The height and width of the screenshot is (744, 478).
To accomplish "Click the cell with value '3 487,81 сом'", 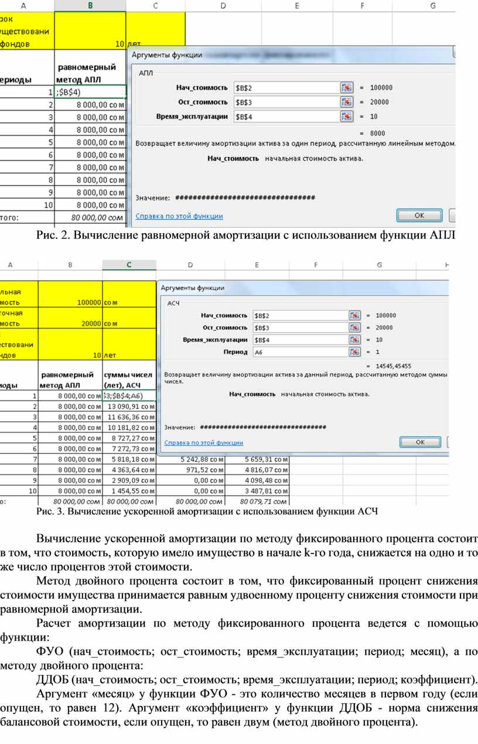I will [257, 490].
